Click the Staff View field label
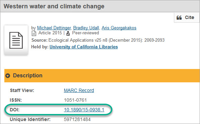Image resolution: width=200 pixels, height=124 pixels. coord(22,90)
